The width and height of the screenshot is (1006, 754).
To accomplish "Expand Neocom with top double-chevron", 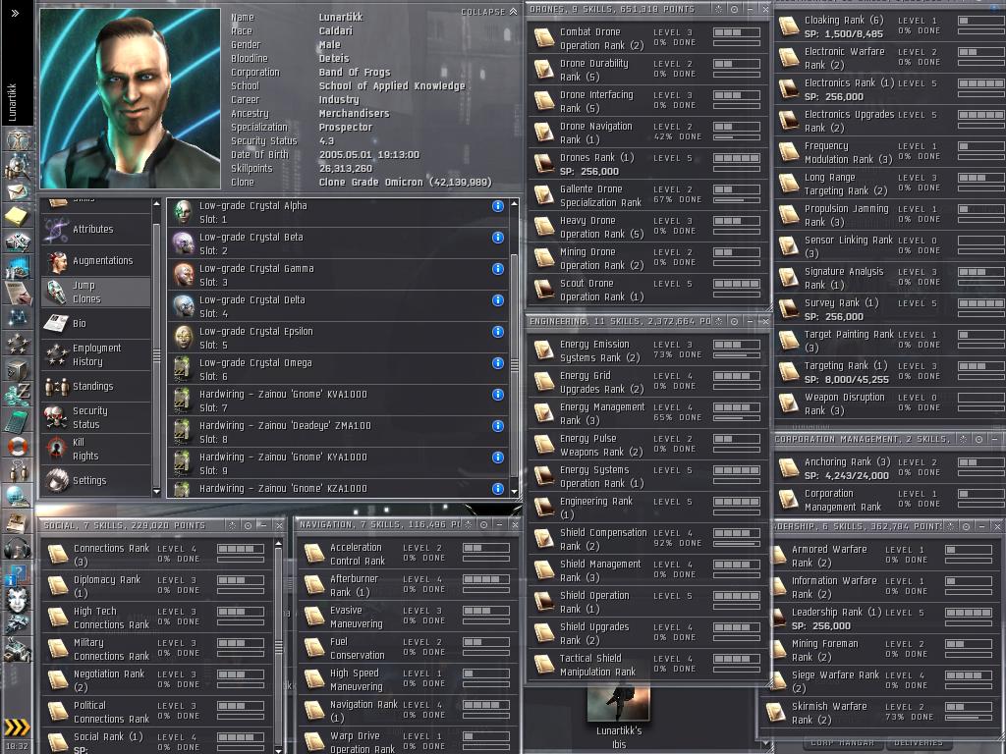I will click(x=15, y=13).
